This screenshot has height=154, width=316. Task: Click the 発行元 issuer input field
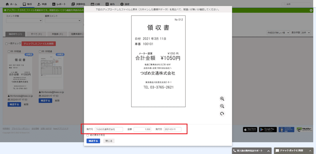click(x=109, y=130)
